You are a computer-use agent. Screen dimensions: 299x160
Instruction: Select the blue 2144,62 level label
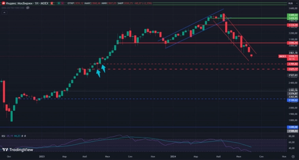coord(293,100)
